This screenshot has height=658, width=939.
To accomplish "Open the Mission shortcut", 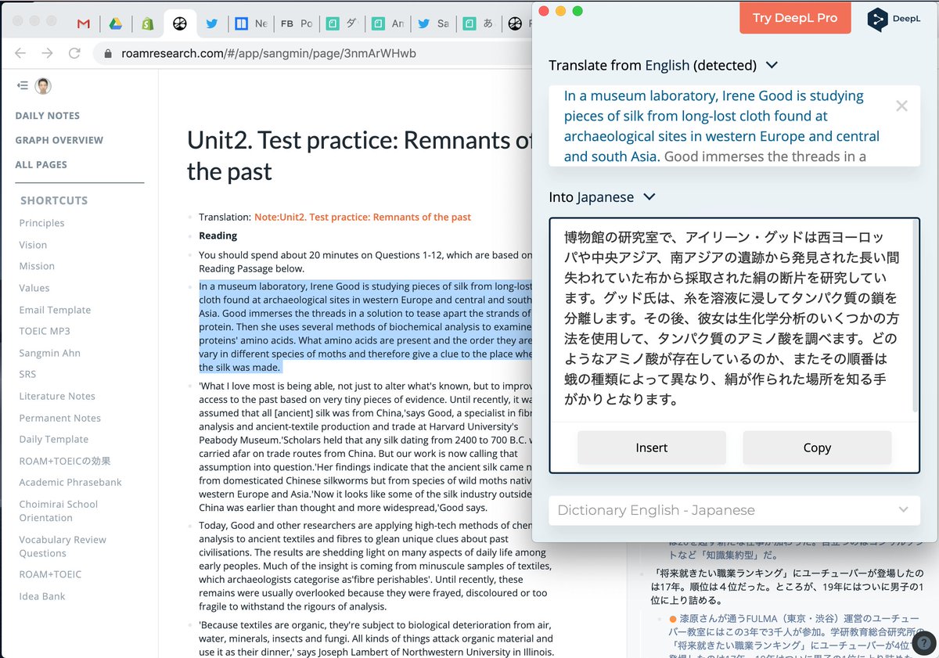I will [37, 266].
